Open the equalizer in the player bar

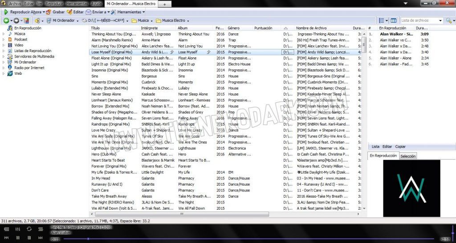18,229
